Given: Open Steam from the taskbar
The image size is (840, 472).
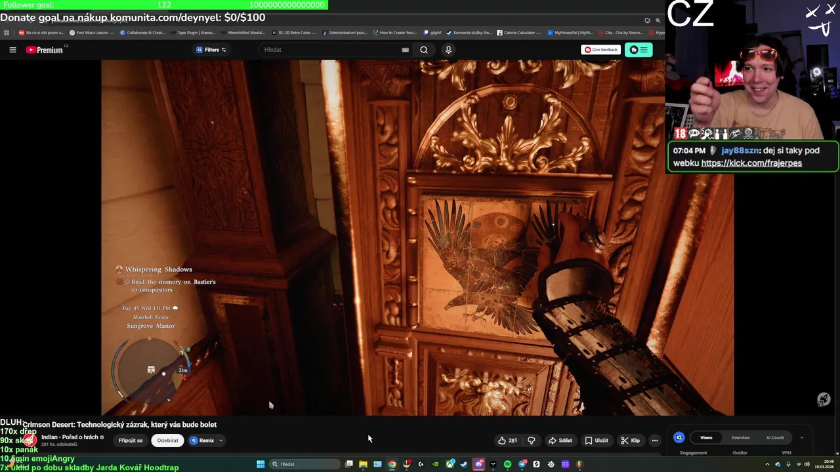Looking at the screenshot, I should [463, 464].
